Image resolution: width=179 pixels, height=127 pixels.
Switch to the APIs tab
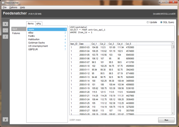pos(38,24)
